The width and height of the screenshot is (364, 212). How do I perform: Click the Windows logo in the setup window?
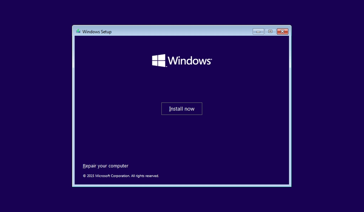point(182,61)
